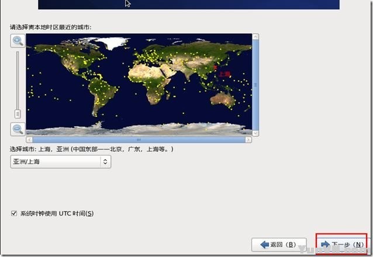Click map horizontal scrollbar right arrow
The height and width of the screenshot is (257, 373).
click(x=248, y=140)
